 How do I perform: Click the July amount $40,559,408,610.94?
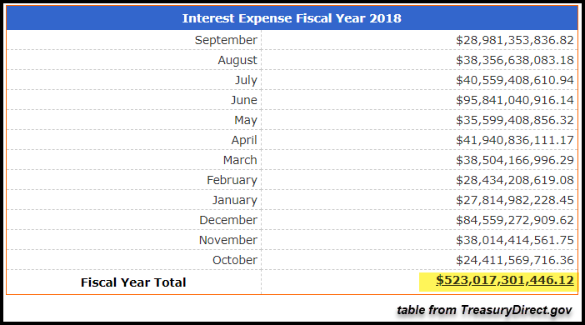click(x=514, y=80)
